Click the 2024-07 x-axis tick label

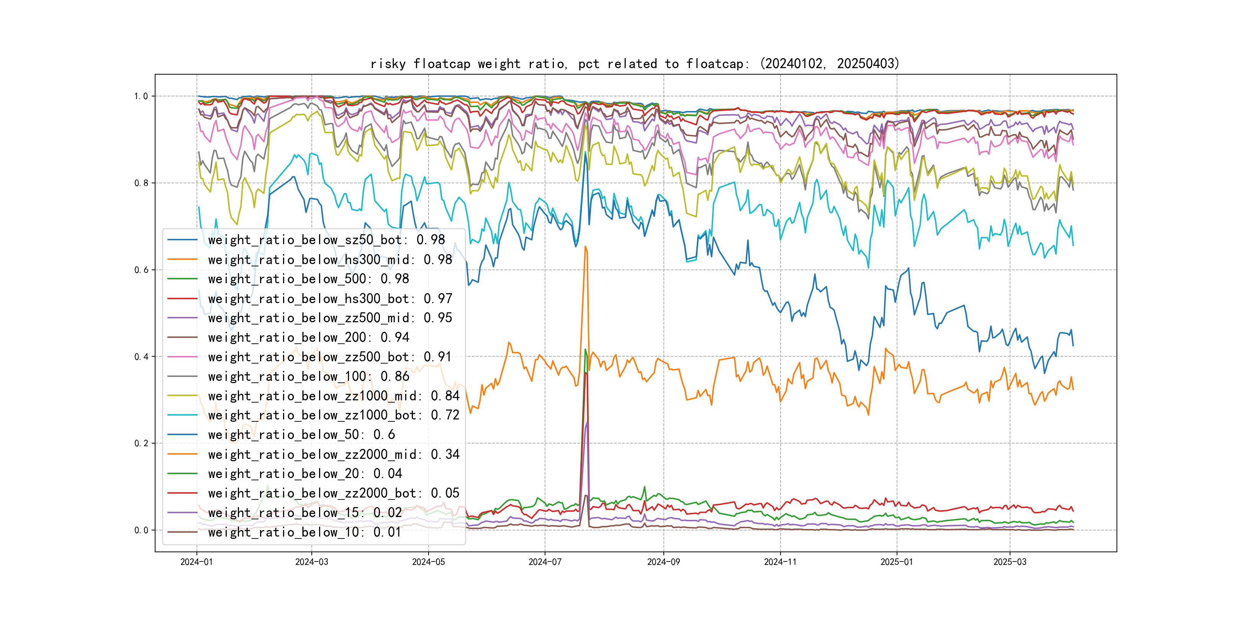click(545, 562)
